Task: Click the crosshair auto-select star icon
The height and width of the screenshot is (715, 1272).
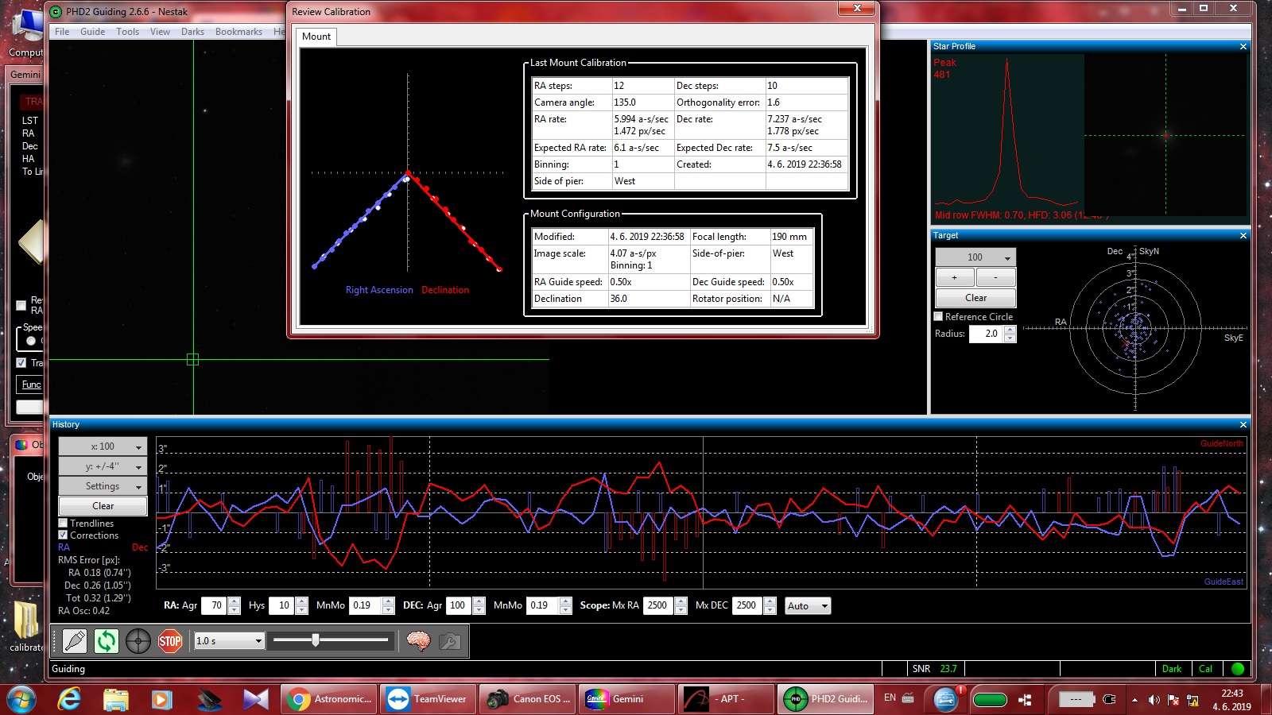Action: click(138, 641)
